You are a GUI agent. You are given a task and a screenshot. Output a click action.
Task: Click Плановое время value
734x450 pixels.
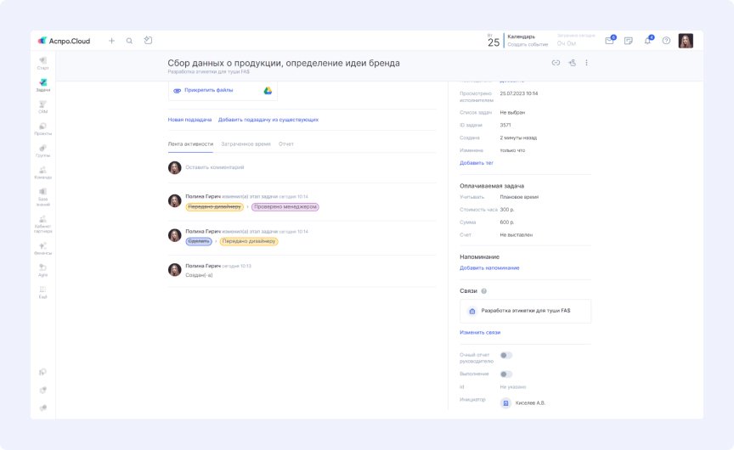tap(519, 197)
